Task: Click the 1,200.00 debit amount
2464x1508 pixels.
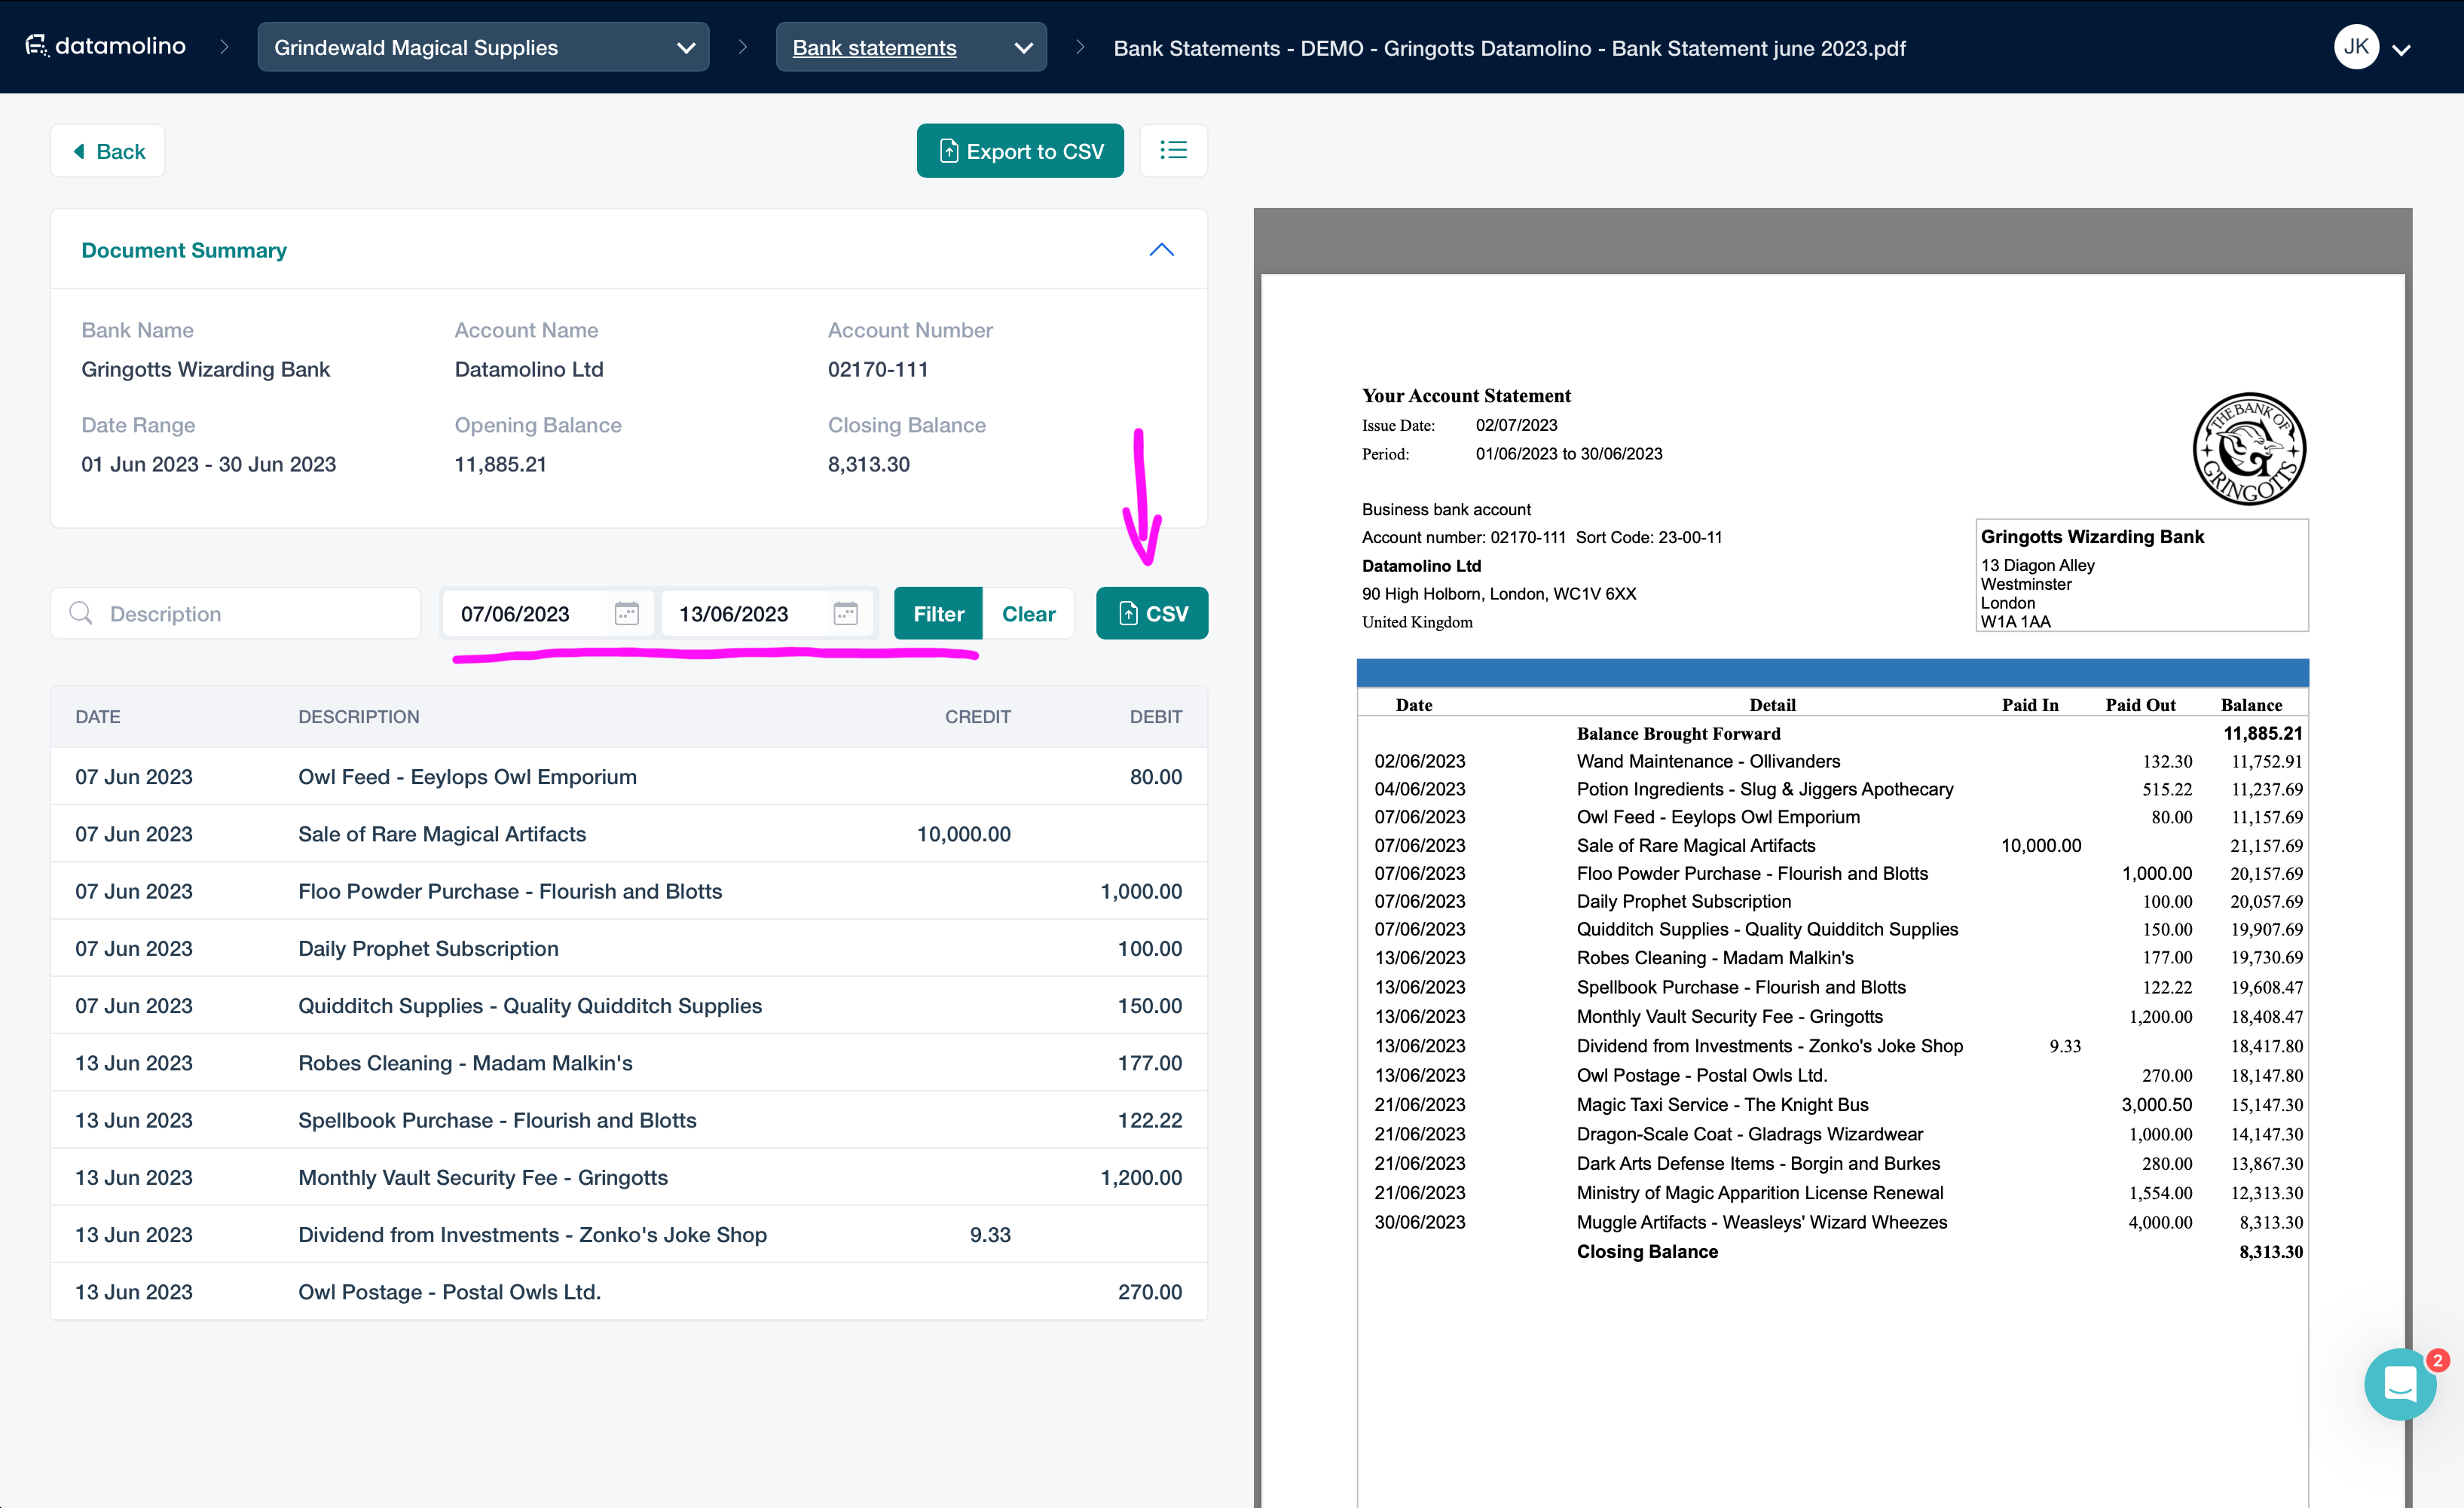Action: click(x=1141, y=1177)
